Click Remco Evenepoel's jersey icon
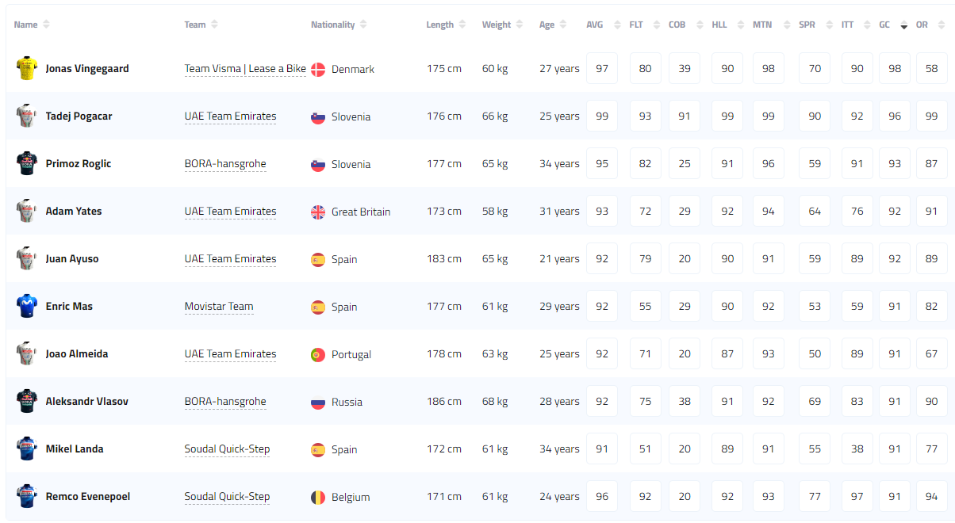Viewport: 955px width, 523px height. [x=27, y=496]
